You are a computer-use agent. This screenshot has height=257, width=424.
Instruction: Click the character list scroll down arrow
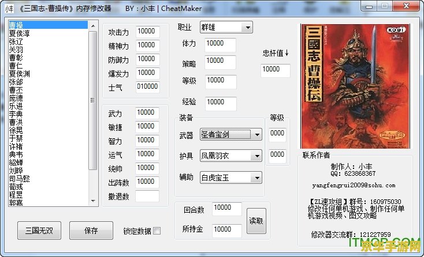[x=93, y=201]
